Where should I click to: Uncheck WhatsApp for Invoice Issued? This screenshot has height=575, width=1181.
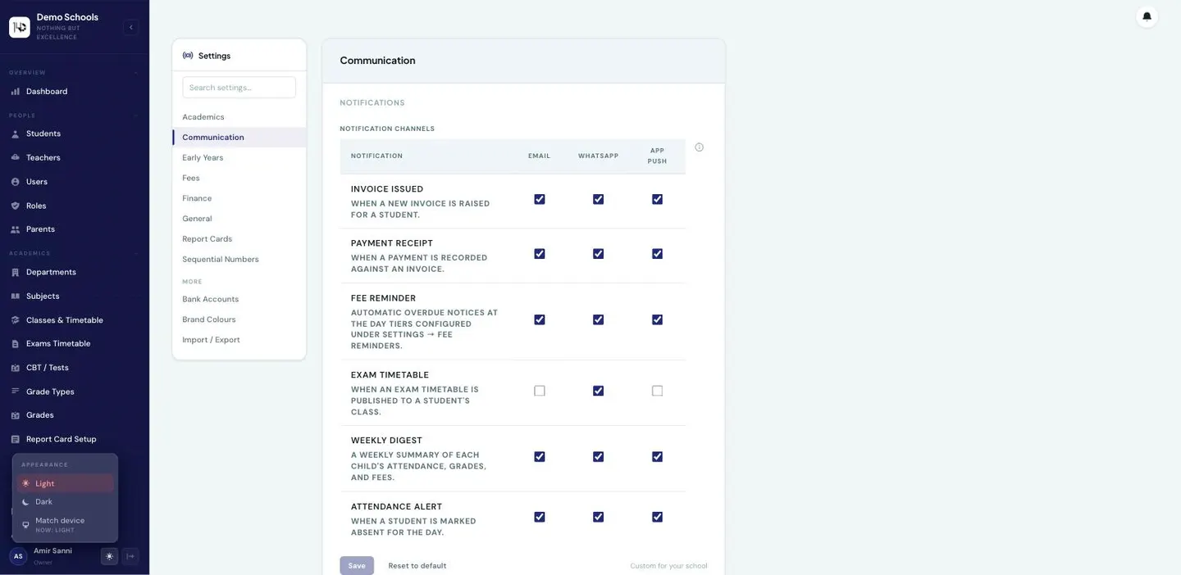[x=599, y=199]
